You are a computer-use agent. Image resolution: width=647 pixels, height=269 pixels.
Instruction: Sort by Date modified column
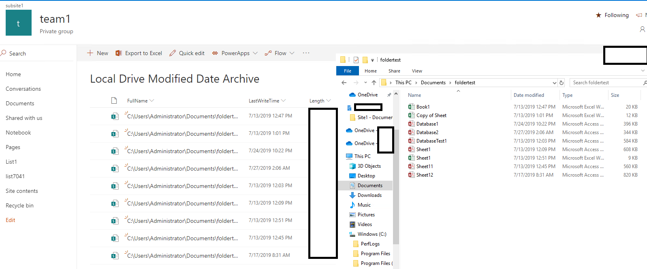529,95
